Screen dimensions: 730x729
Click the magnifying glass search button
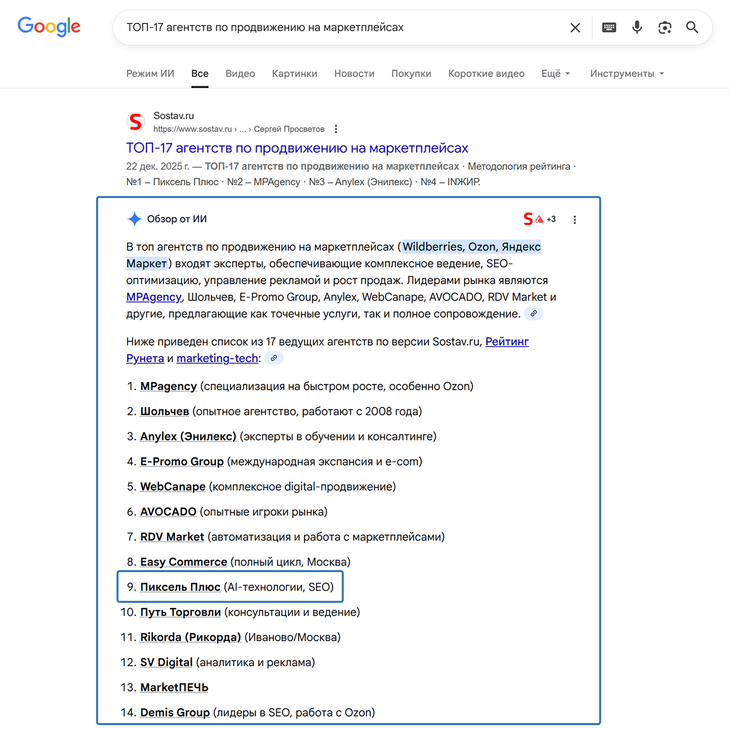(x=692, y=28)
